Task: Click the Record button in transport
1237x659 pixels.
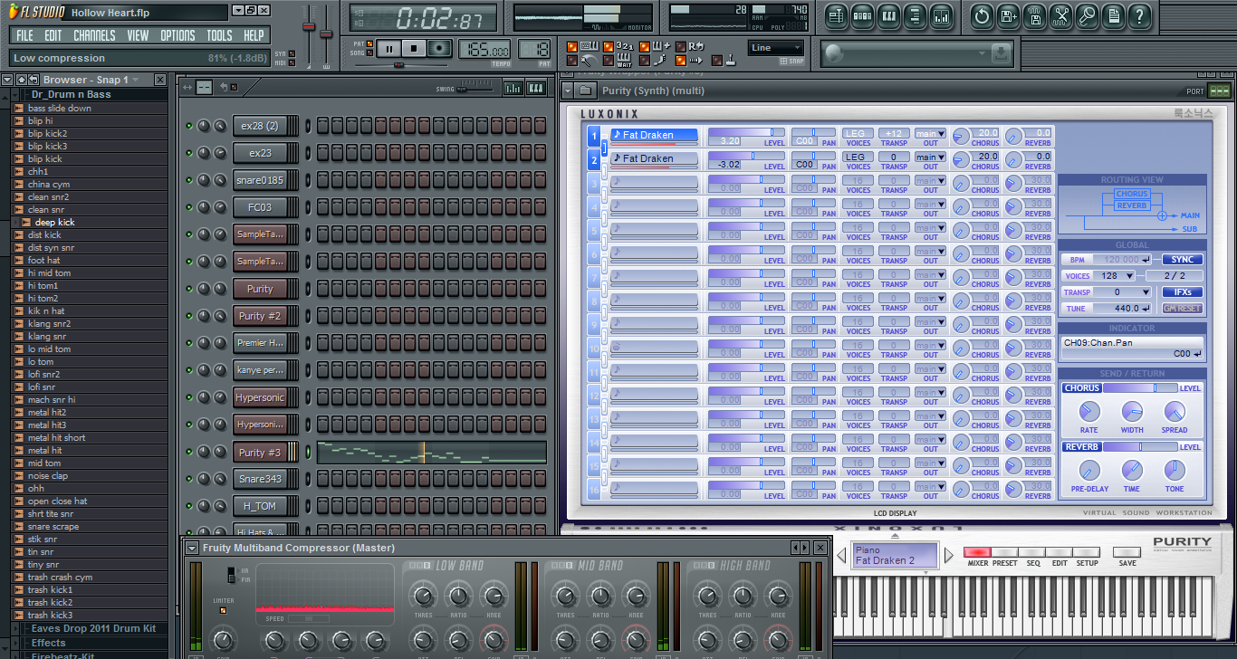Action: pyautogui.click(x=440, y=49)
